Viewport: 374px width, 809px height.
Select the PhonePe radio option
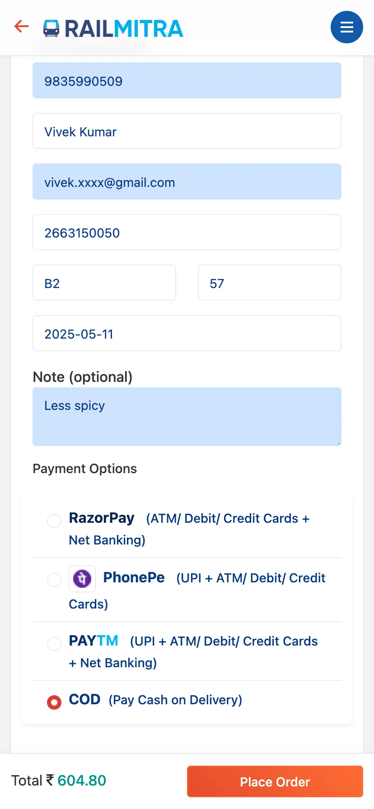[x=54, y=579]
